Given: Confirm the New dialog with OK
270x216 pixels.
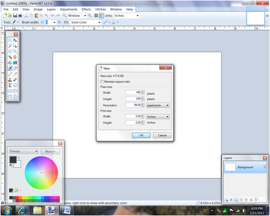Looking at the screenshot, I should click(x=141, y=135).
